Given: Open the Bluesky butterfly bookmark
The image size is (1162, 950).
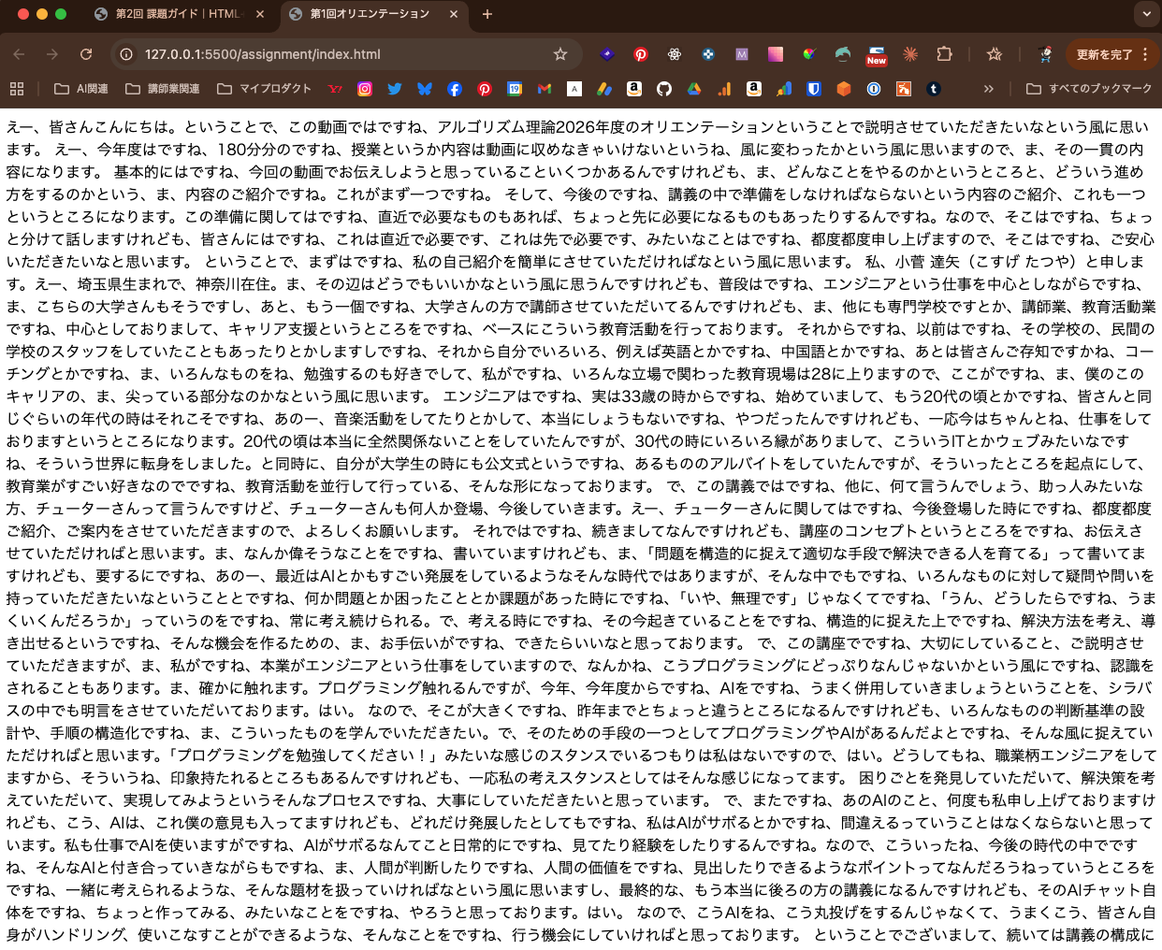Looking at the screenshot, I should click(425, 89).
